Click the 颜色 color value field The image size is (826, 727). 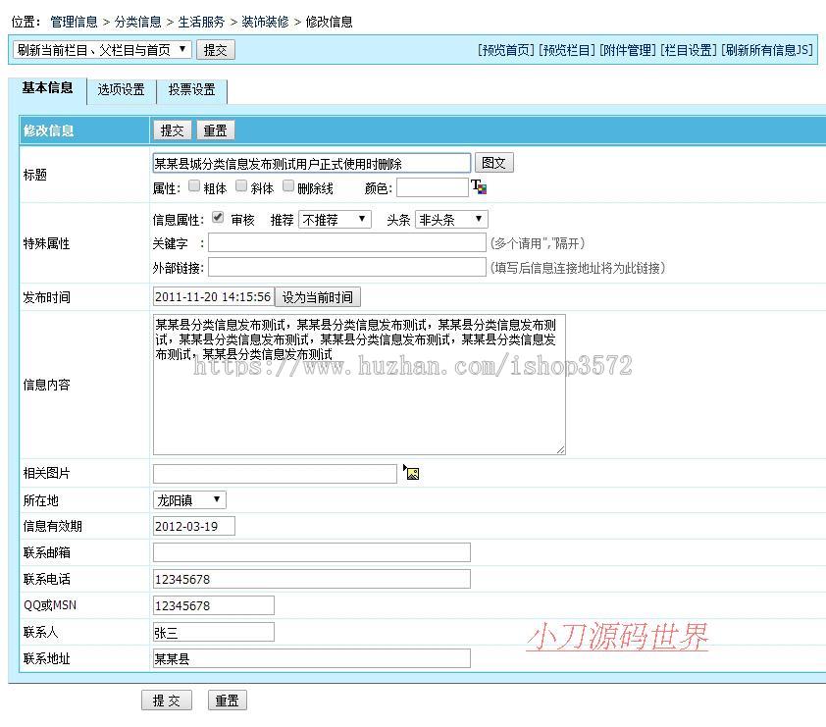[433, 187]
